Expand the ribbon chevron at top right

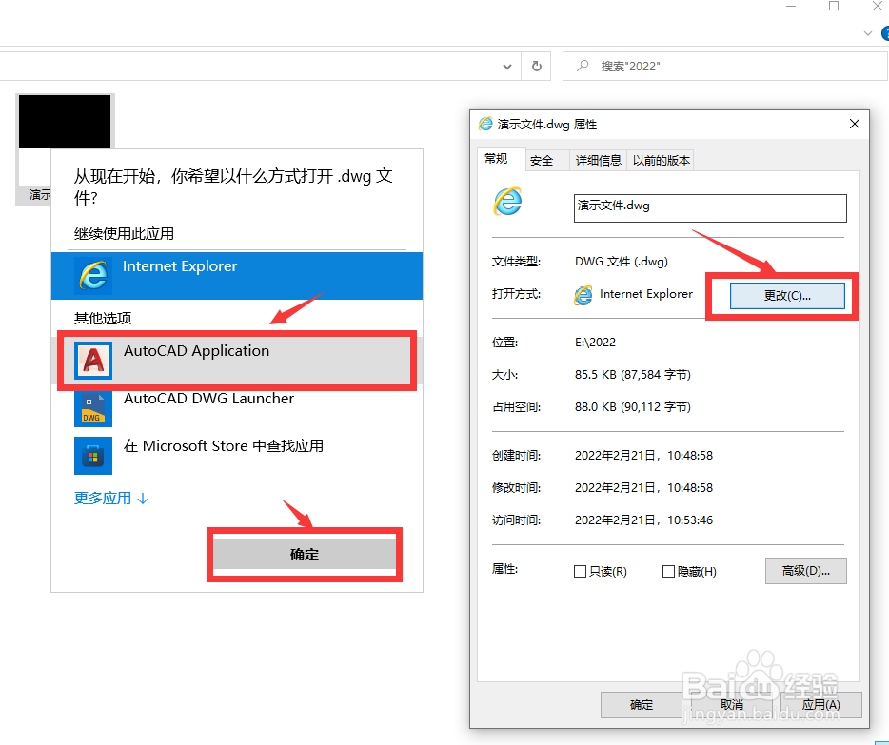tap(867, 33)
